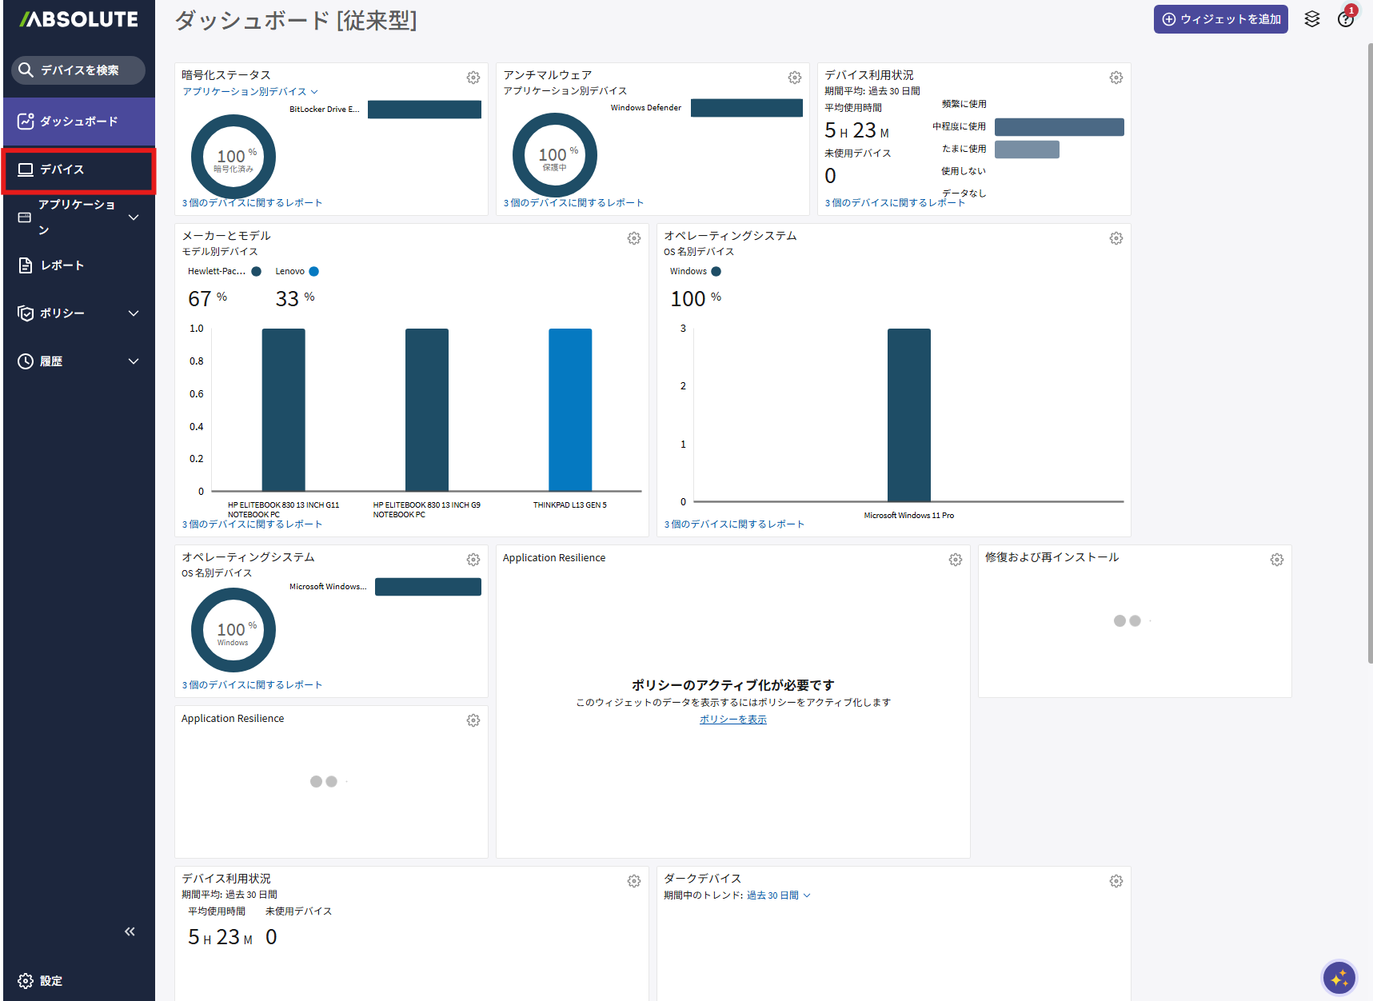Viewport: 1373px width, 1001px height.
Task: Click the ウィジェットを追加 button
Action: (x=1220, y=19)
